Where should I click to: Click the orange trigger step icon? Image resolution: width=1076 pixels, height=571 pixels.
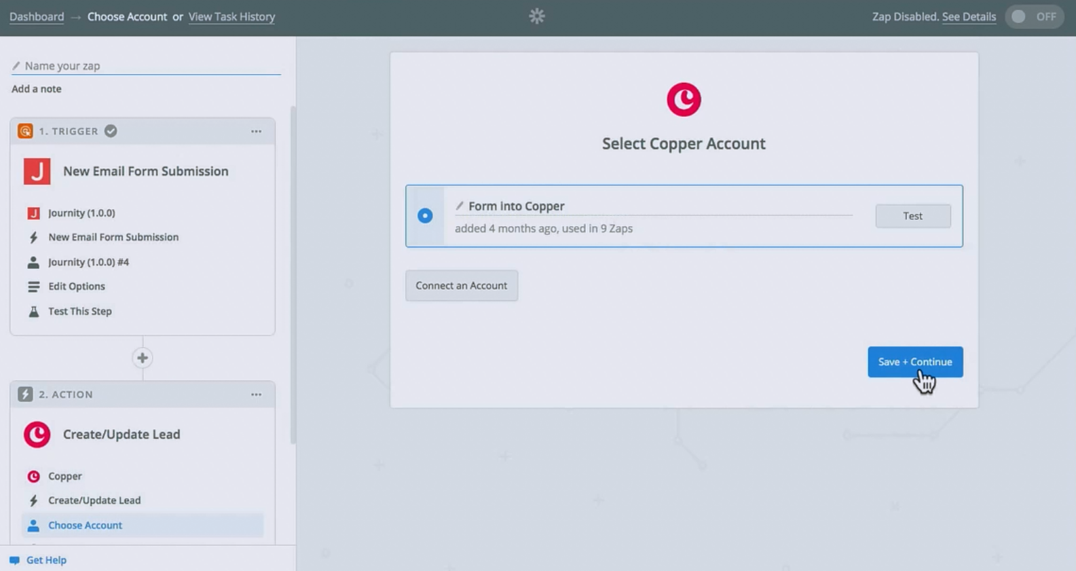point(25,131)
